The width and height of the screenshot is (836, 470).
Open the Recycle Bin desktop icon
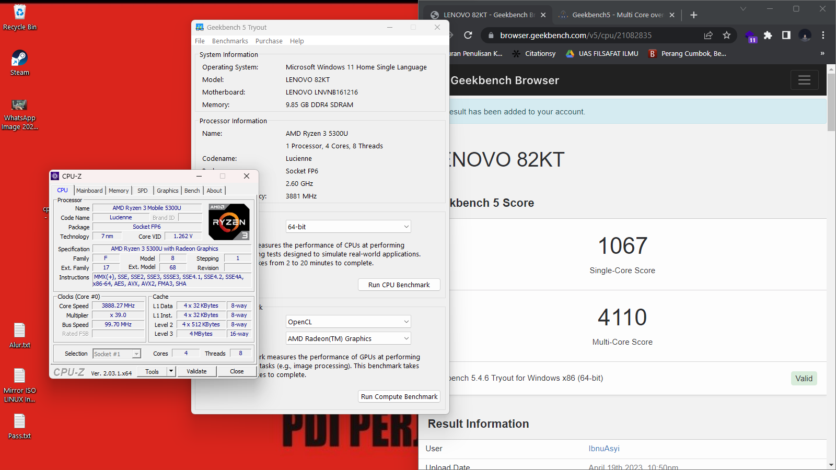click(x=19, y=17)
